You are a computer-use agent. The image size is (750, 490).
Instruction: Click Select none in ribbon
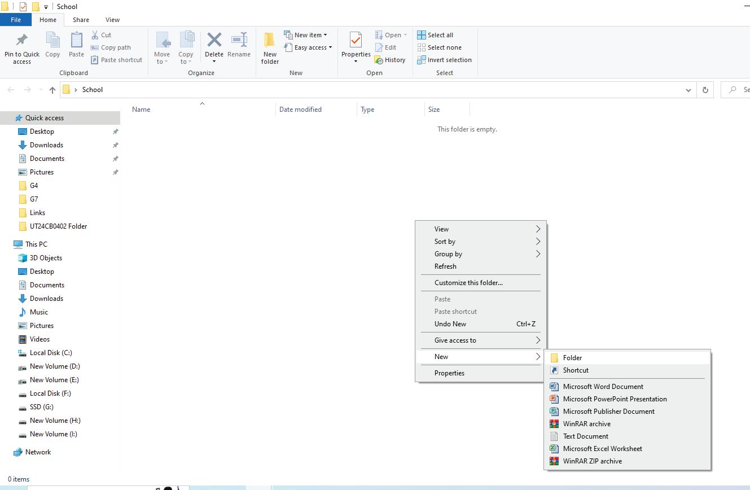click(439, 47)
